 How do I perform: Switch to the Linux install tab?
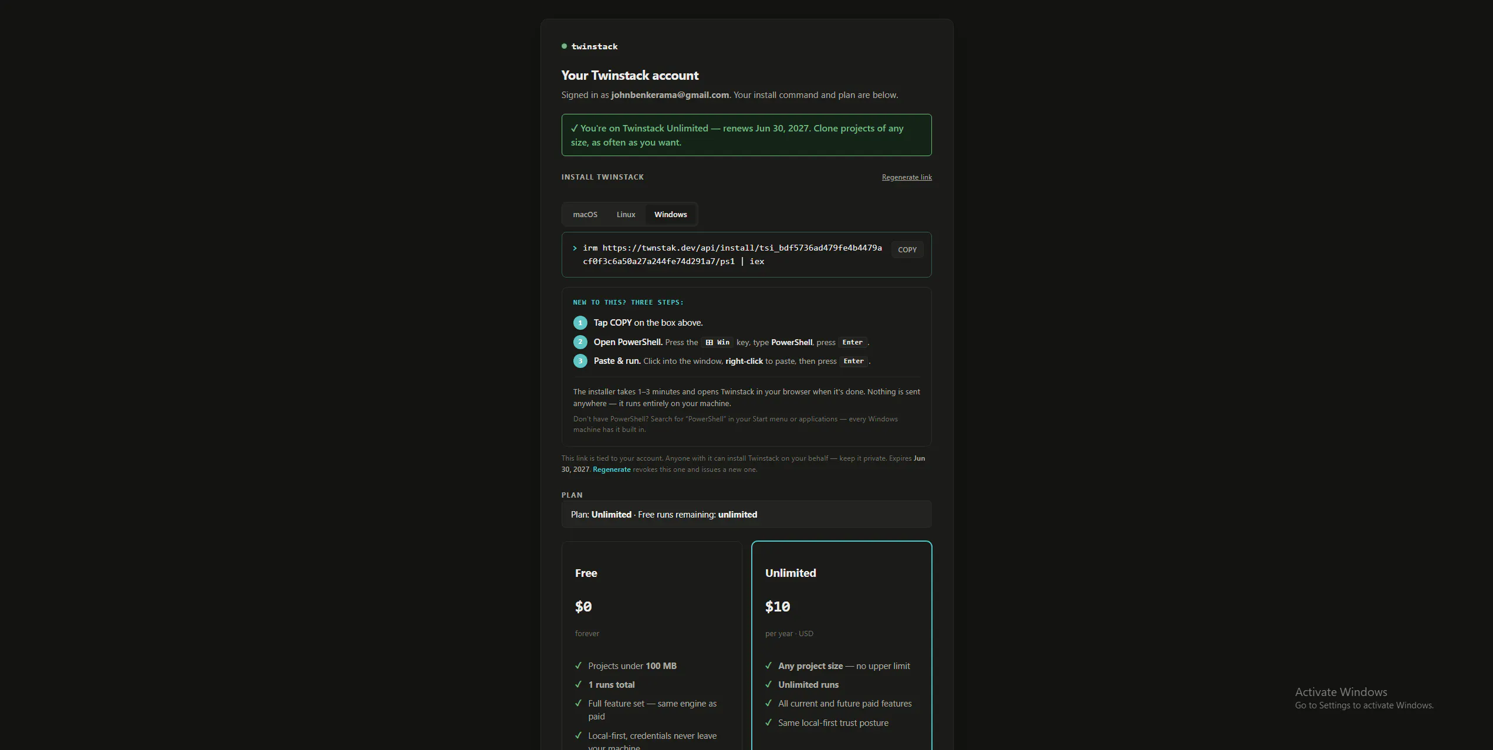(x=626, y=215)
